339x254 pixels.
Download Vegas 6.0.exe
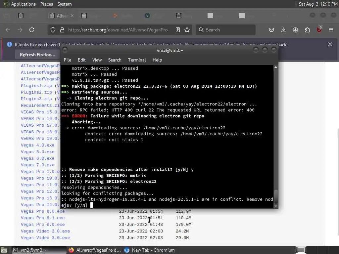[37, 158]
